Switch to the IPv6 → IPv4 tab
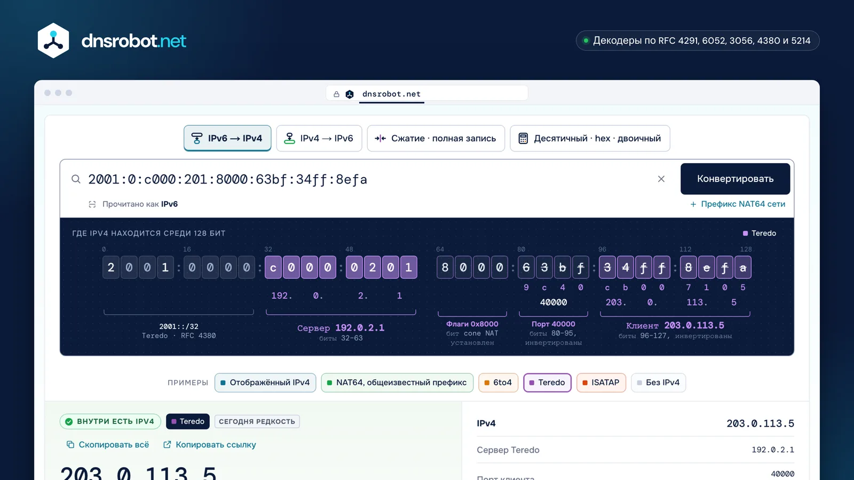This screenshot has width=854, height=480. click(x=227, y=138)
